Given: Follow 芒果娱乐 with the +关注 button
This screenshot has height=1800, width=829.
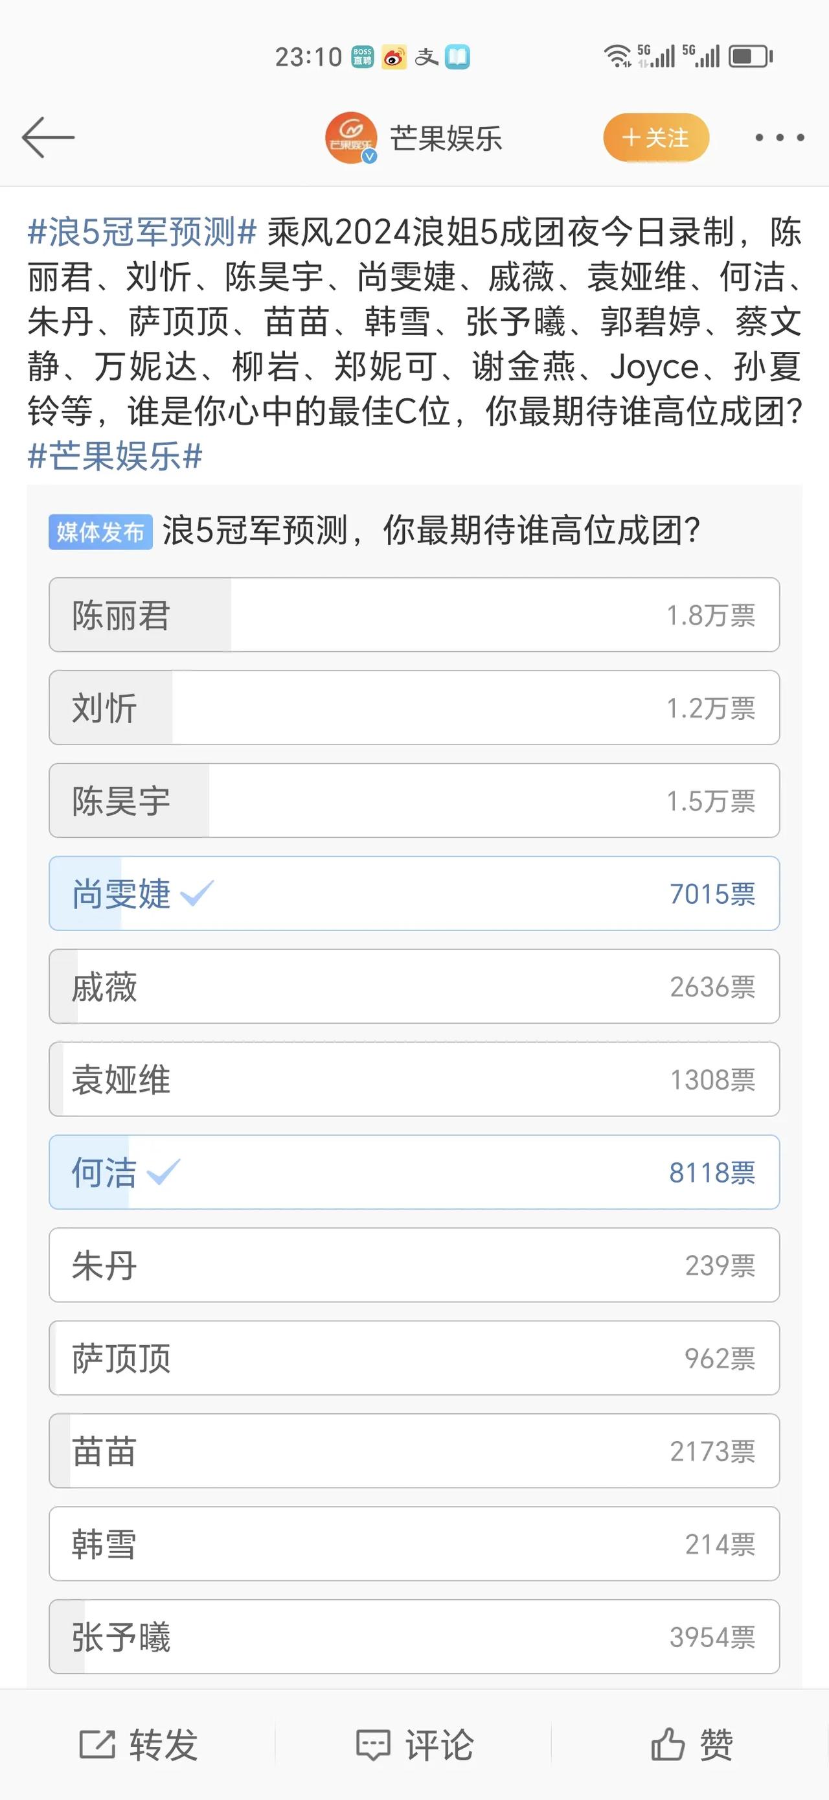Looking at the screenshot, I should pos(656,137).
